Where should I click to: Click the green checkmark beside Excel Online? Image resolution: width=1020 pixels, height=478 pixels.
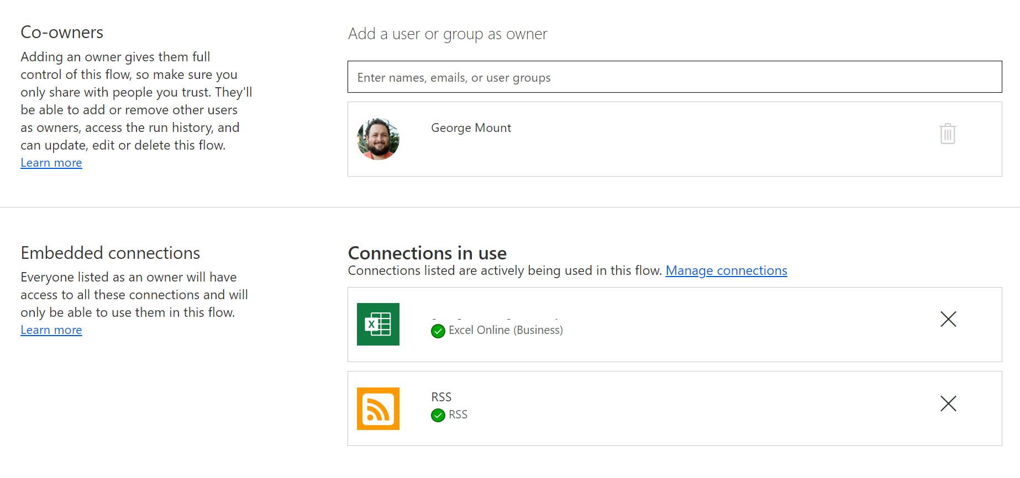pos(438,331)
